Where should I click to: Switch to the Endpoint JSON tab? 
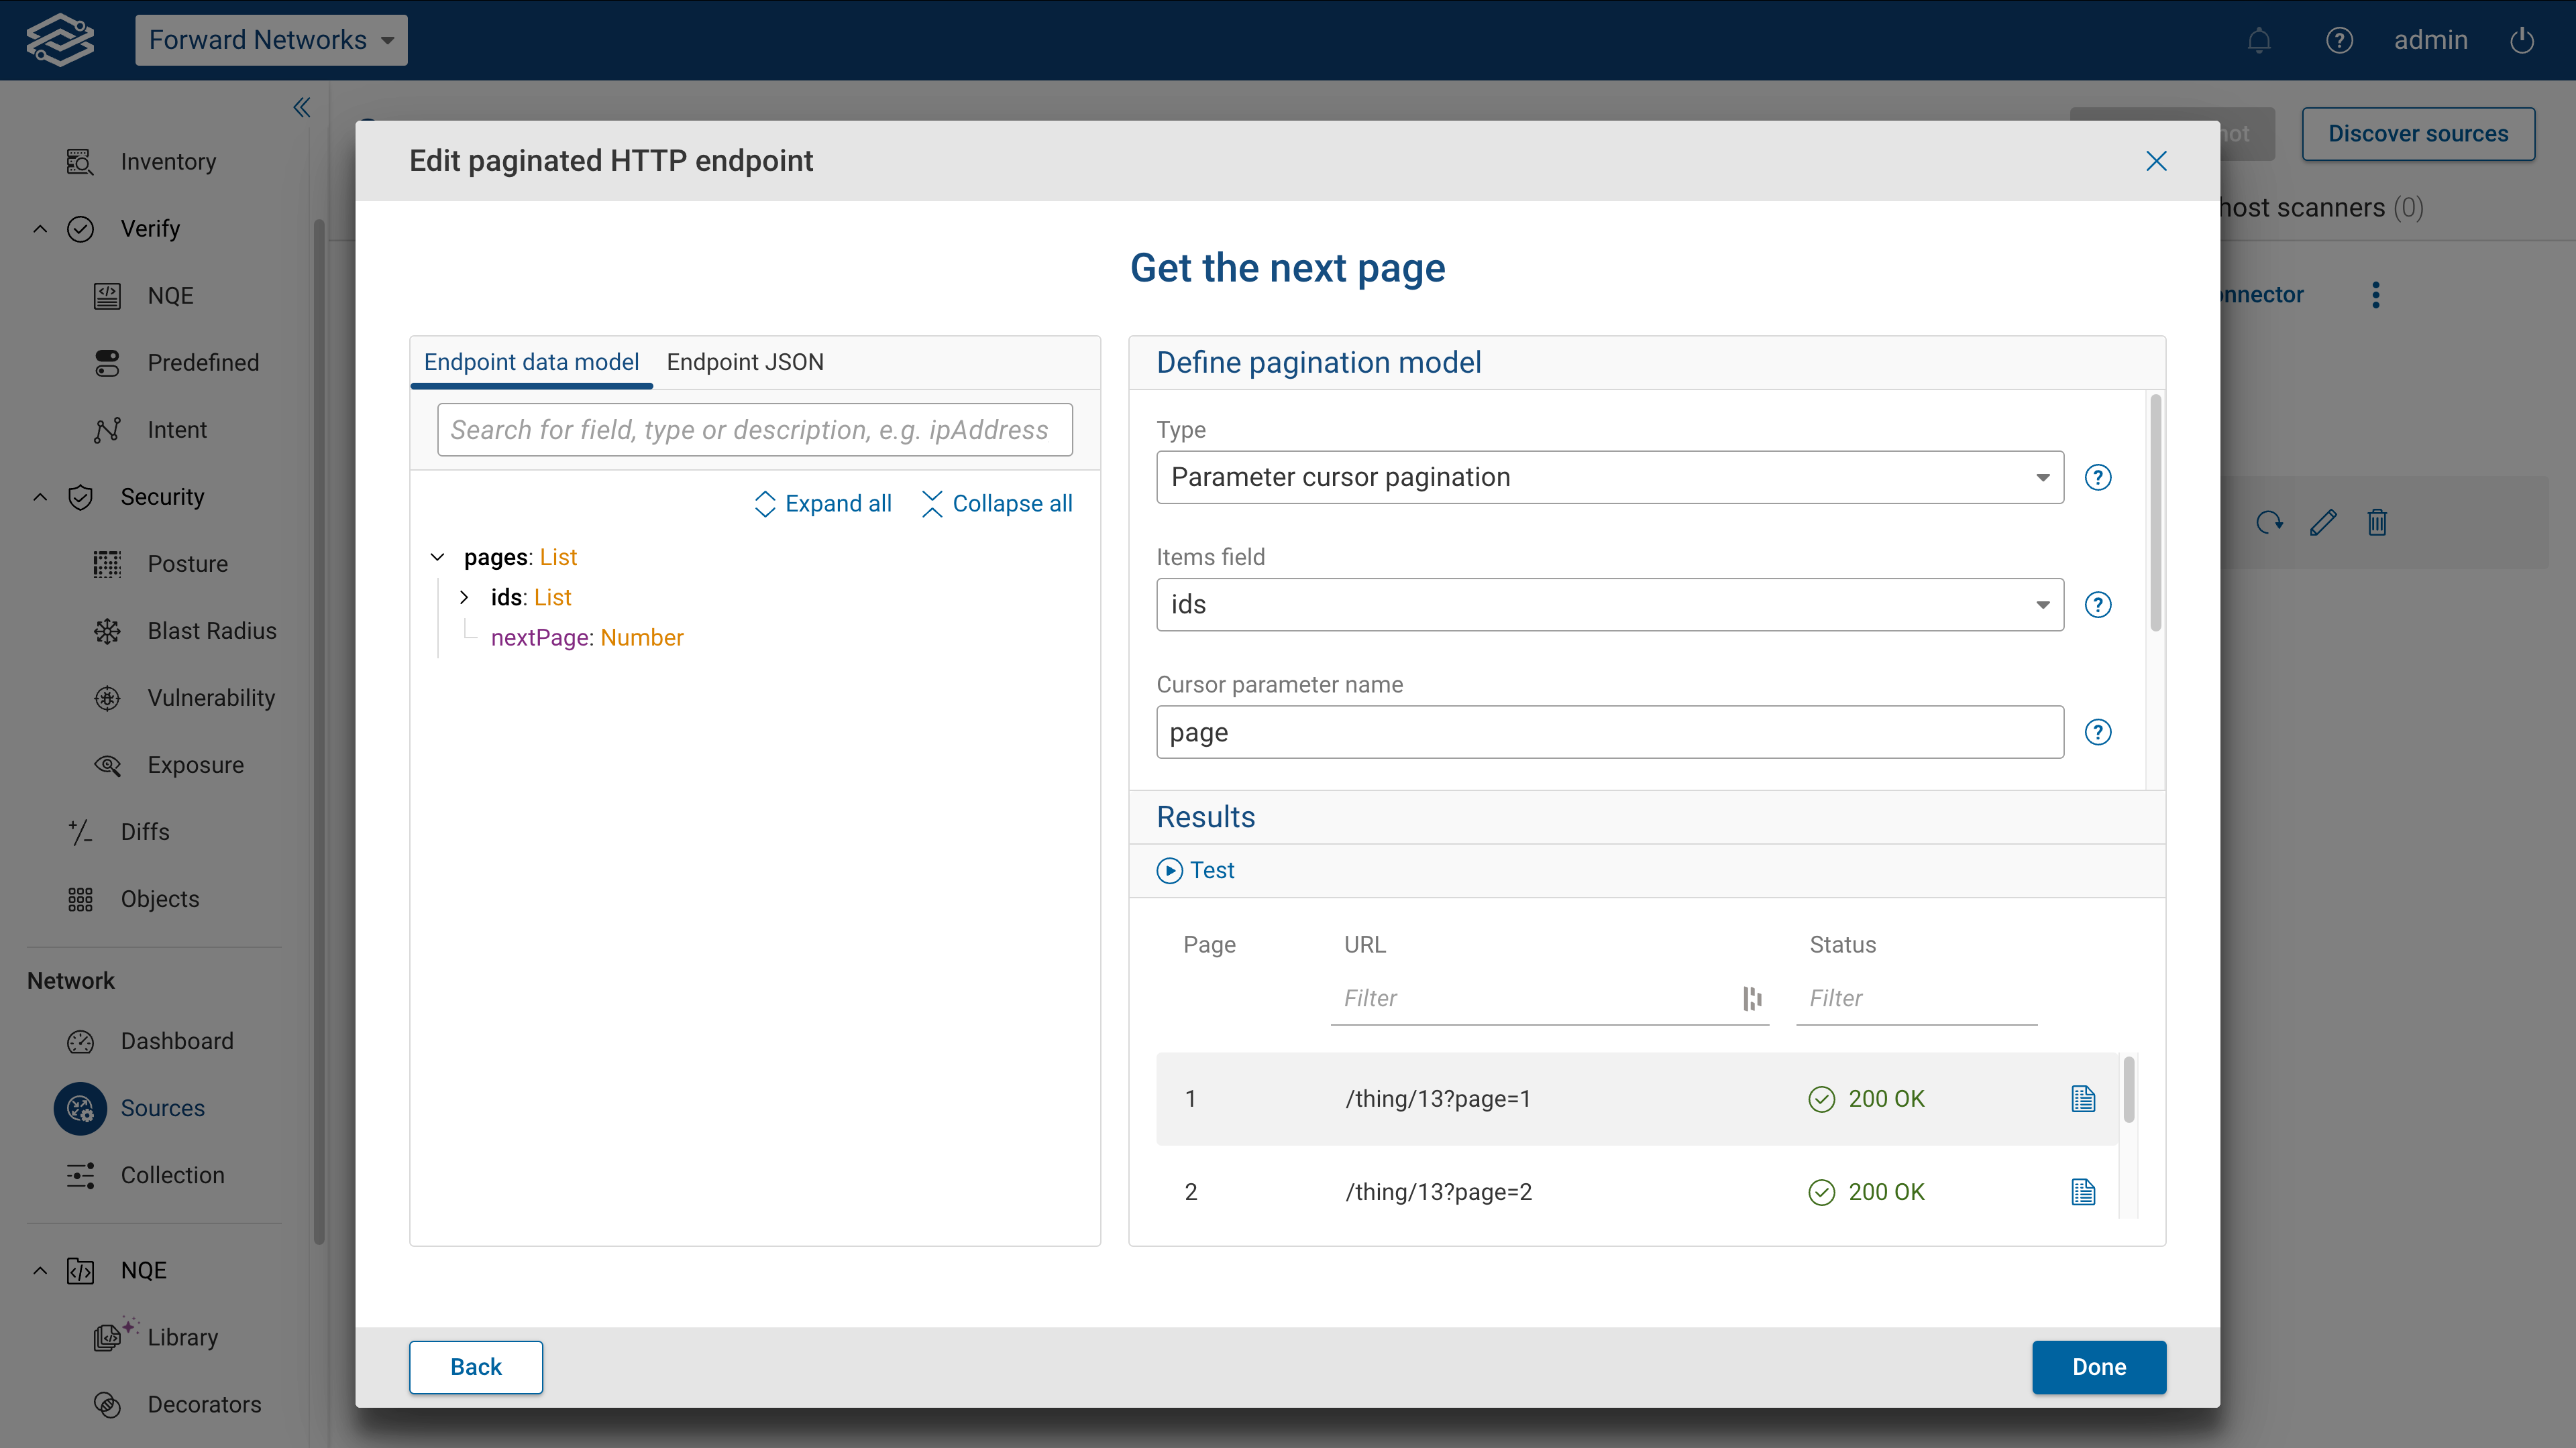(744, 362)
